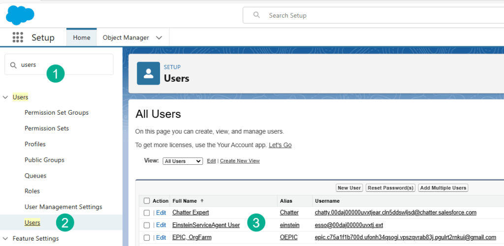Screen dimensions: 504x246
Task: Collapse the Users section in sidebar
Action: point(5,97)
